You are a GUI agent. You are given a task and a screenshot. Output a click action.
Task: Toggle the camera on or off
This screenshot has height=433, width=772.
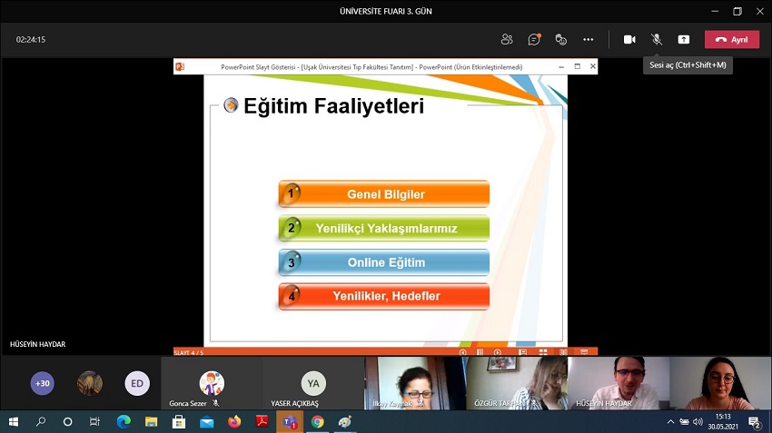coord(629,39)
